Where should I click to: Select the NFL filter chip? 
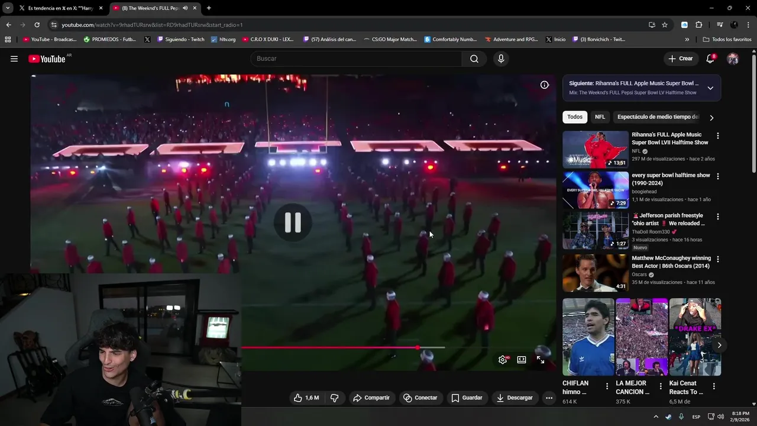coord(600,117)
